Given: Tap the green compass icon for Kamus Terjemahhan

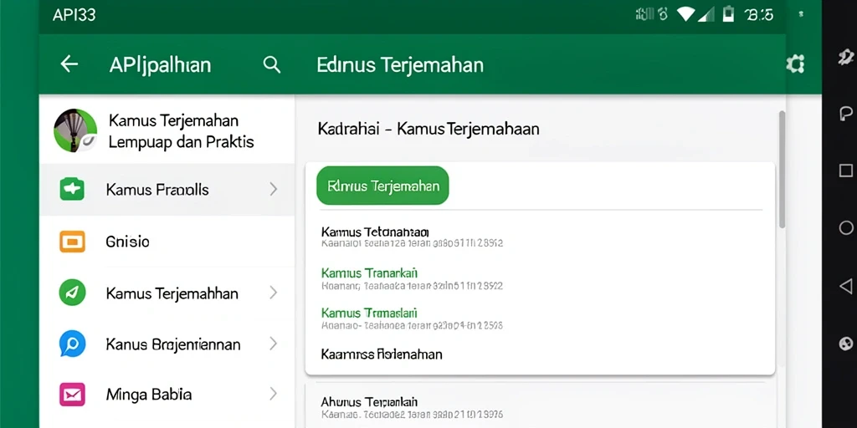Looking at the screenshot, I should pos(72,293).
